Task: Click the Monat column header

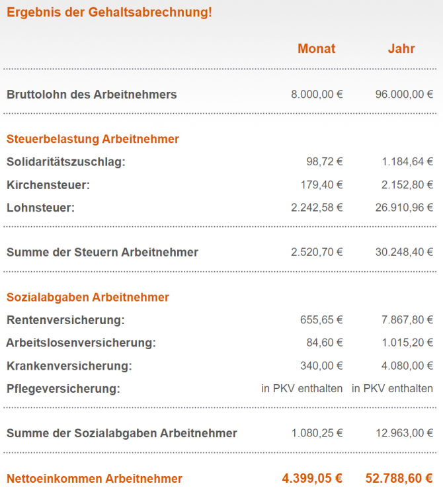Action: pos(316,48)
